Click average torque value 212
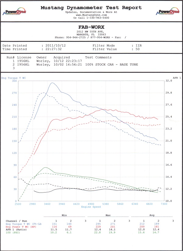183x251 pixels. tap(142, 224)
